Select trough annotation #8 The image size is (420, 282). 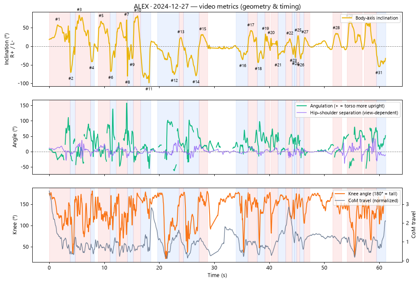pyautogui.click(x=128, y=82)
